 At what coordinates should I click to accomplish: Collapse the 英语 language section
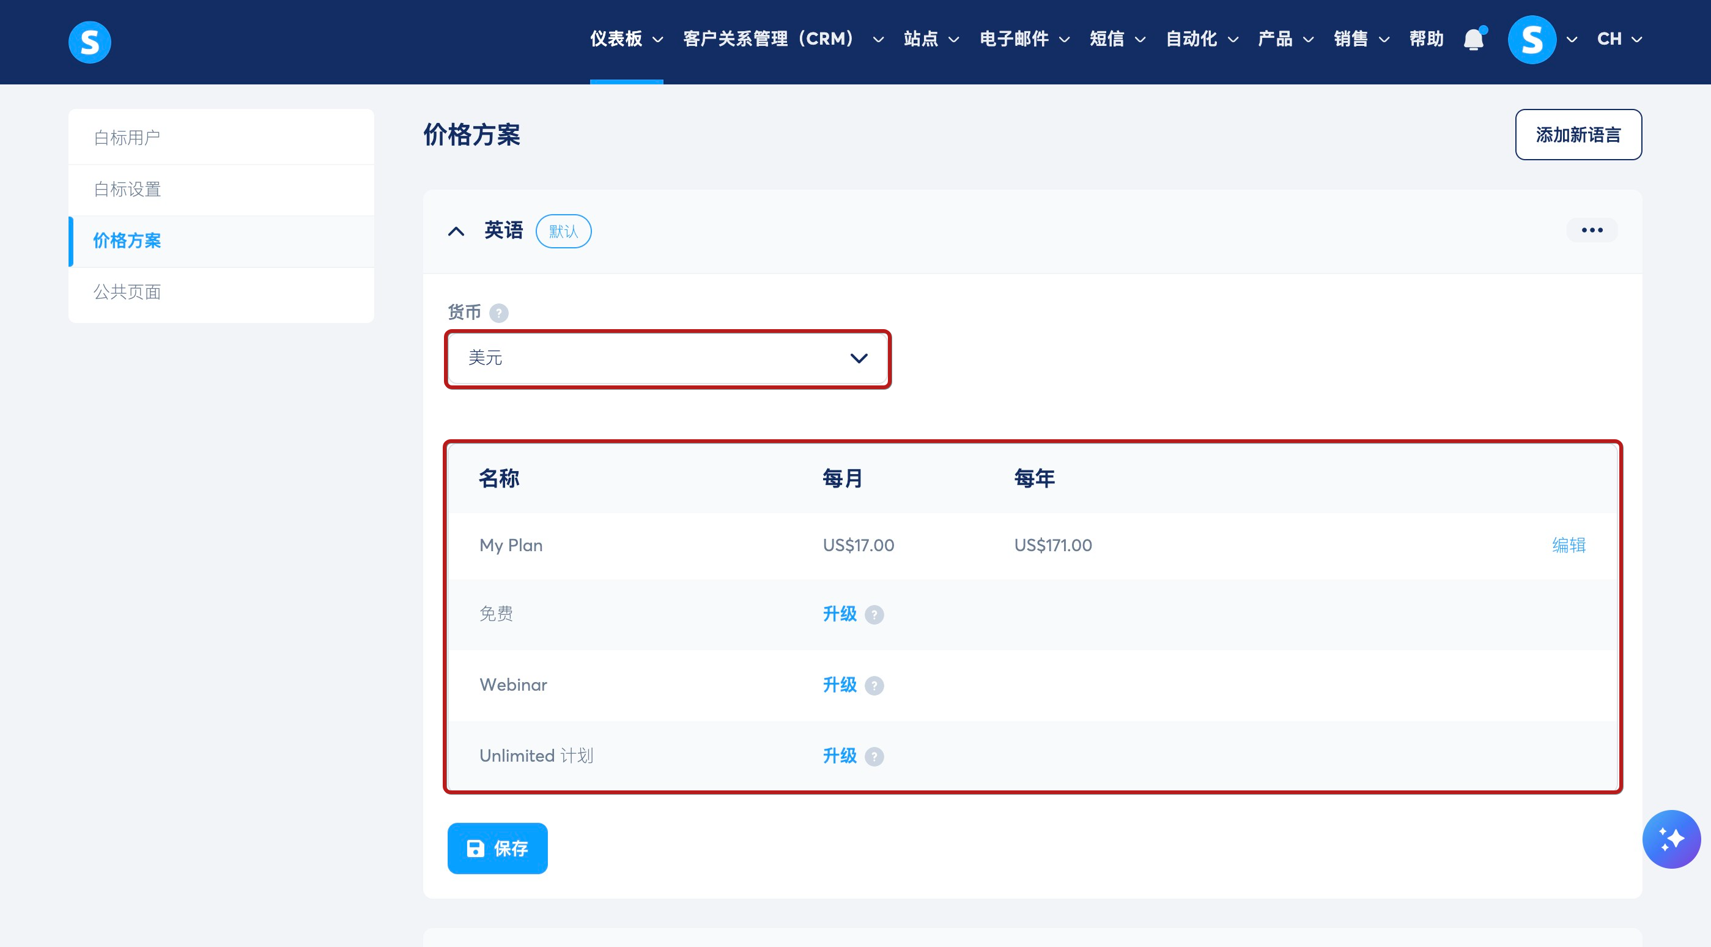[x=456, y=231]
